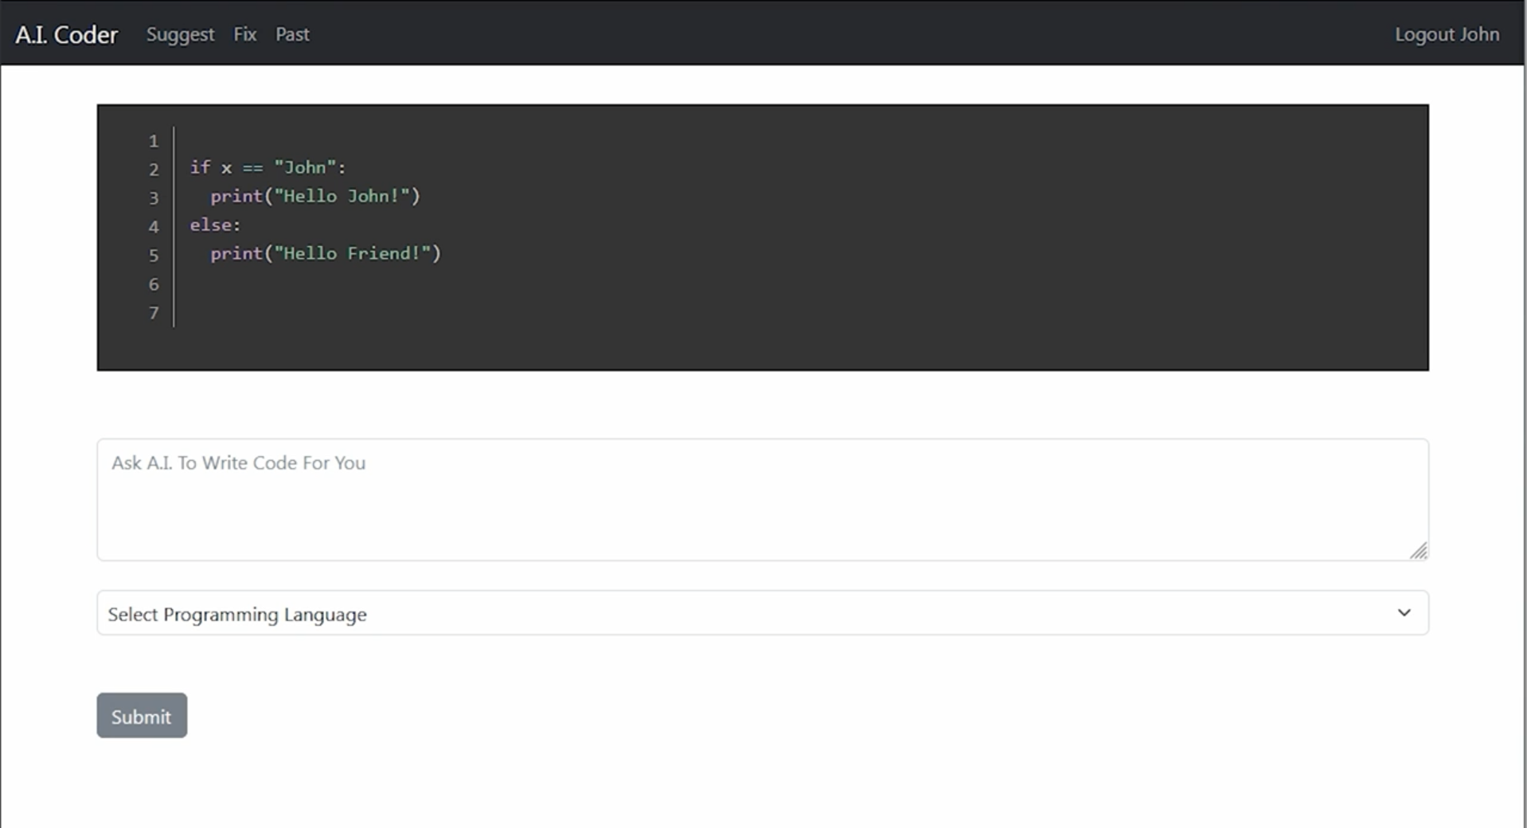1527x828 pixels.
Task: Click line number 1 in code block
Action: tap(154, 142)
